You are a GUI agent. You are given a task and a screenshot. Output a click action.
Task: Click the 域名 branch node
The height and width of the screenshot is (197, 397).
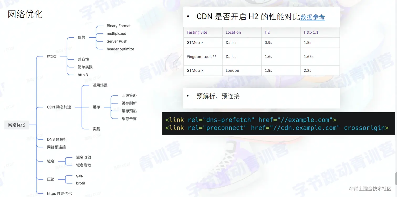[x=51, y=161]
